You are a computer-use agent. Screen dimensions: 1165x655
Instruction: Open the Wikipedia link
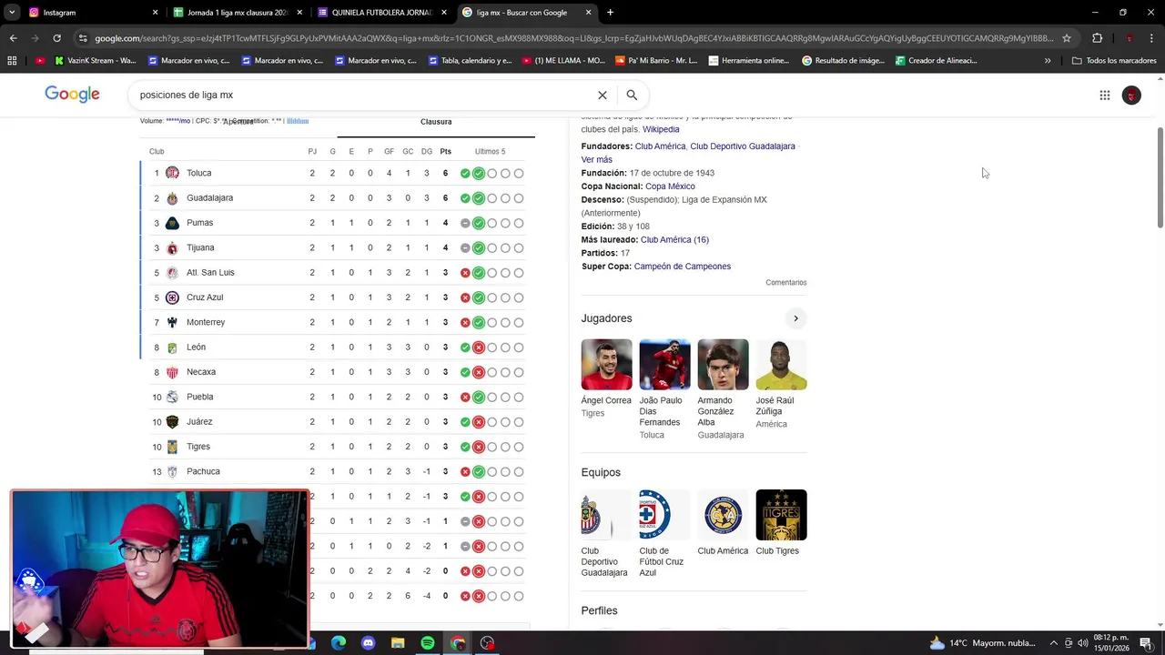click(661, 129)
